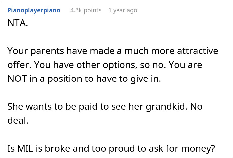This screenshot has width=233, height=158.
Task: Click the word 'grandkid.'
Action: pos(167,107)
